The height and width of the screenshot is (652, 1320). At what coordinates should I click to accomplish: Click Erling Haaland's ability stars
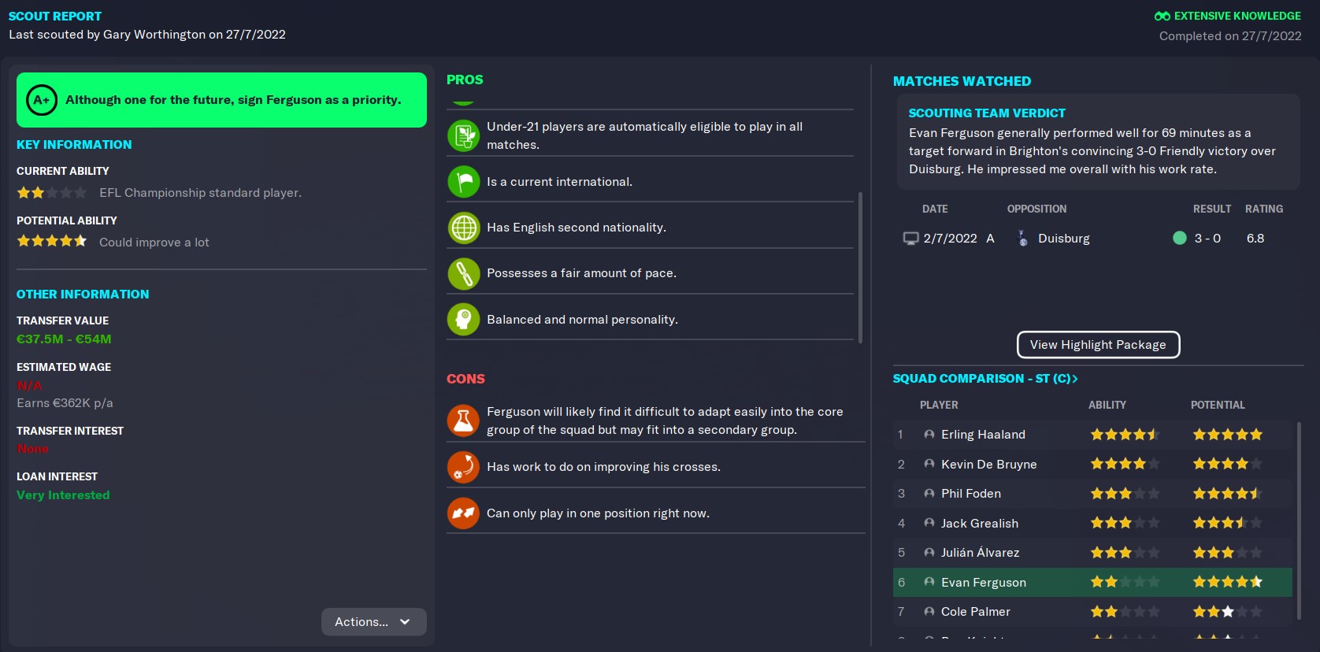[x=1125, y=435]
